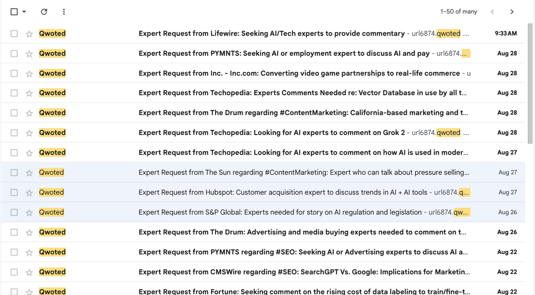Star the Hubspot customer acquisition email
The width and height of the screenshot is (535, 295).
[29, 193]
